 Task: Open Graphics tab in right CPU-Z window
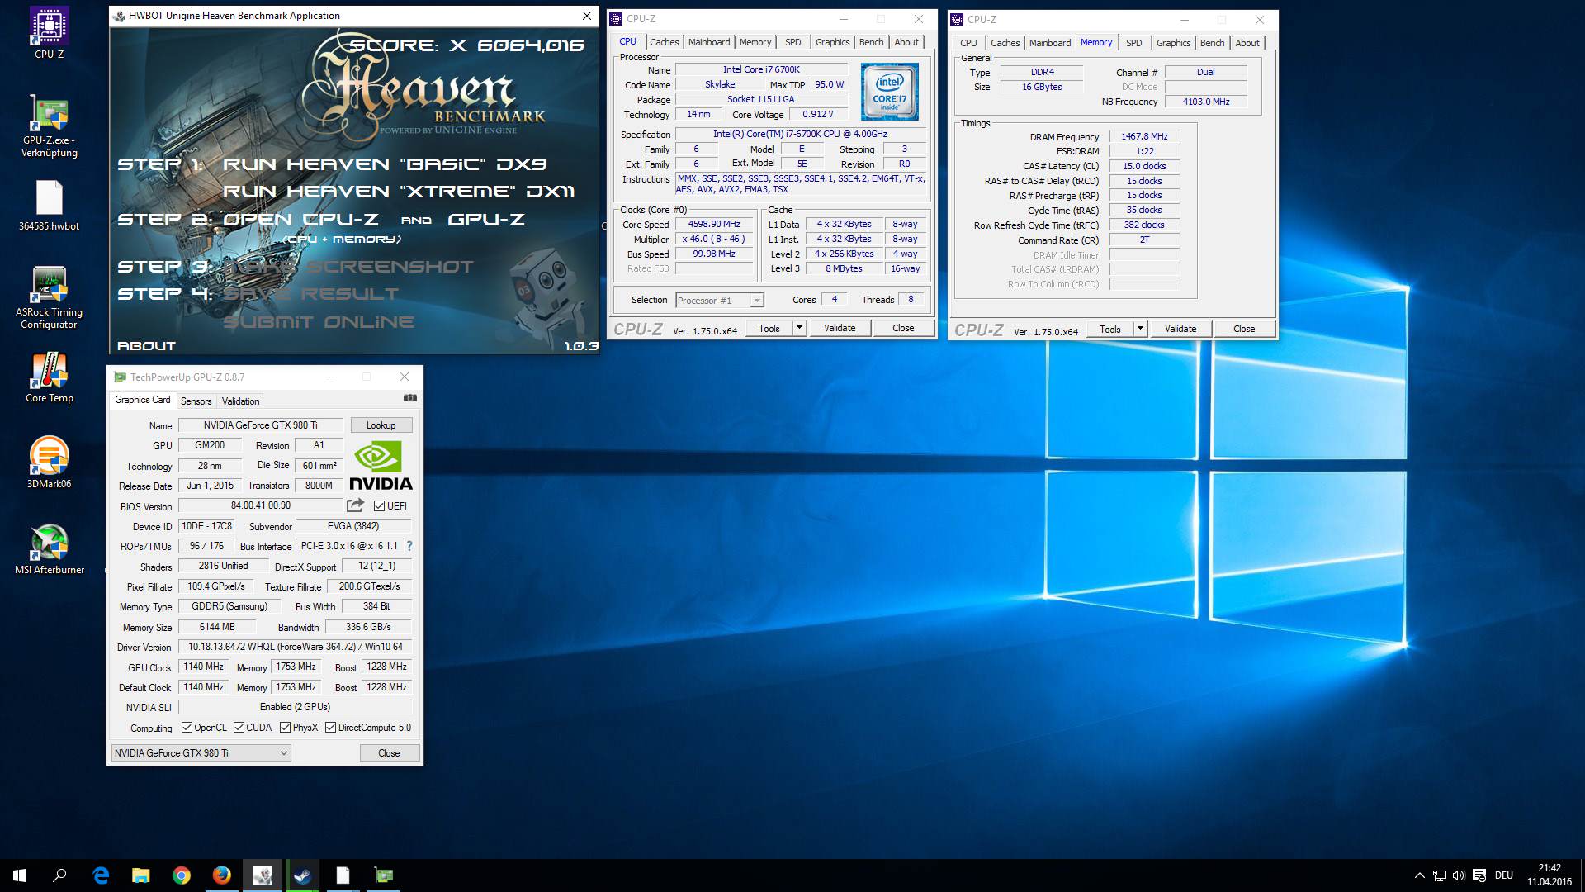[1173, 43]
